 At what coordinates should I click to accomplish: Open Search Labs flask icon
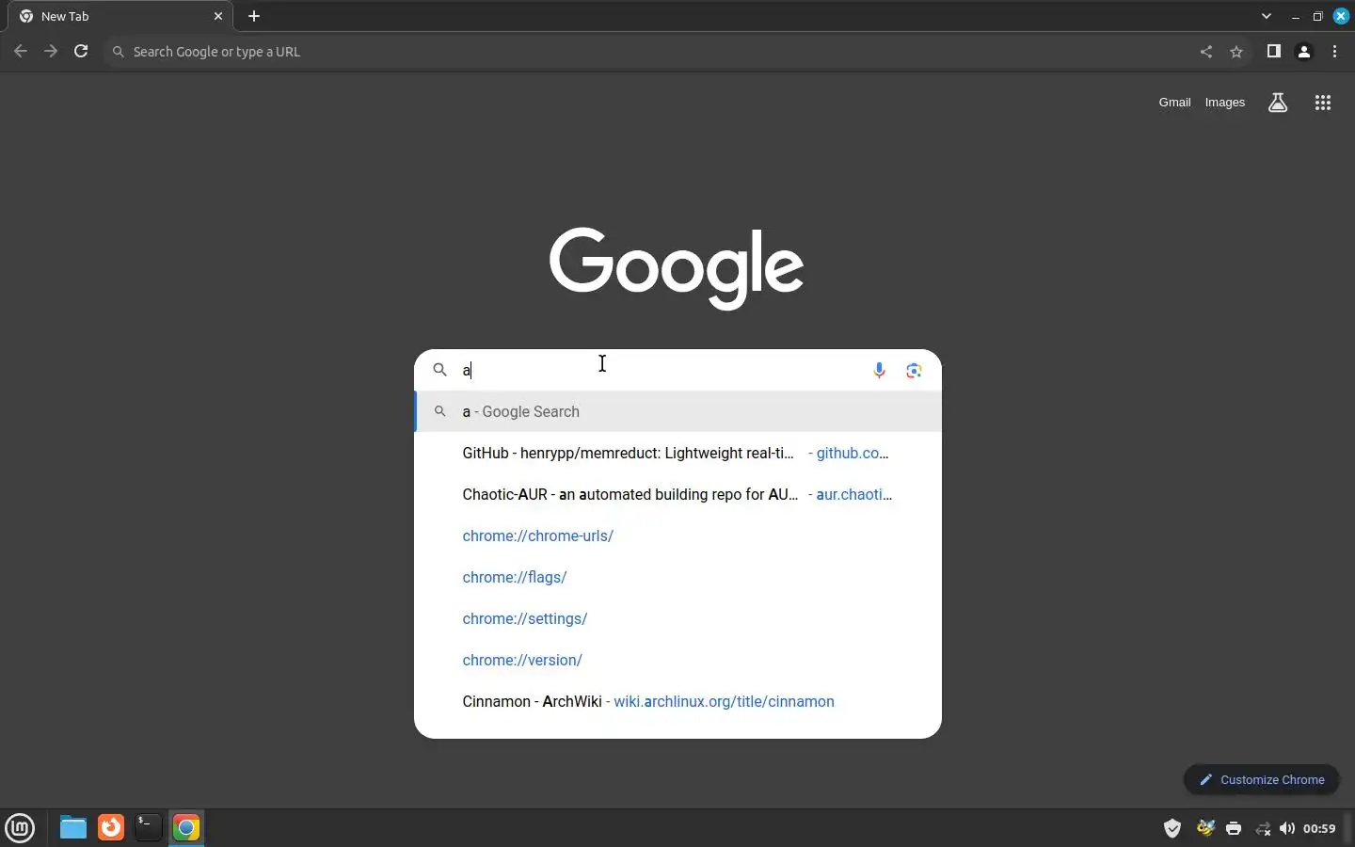1278,103
